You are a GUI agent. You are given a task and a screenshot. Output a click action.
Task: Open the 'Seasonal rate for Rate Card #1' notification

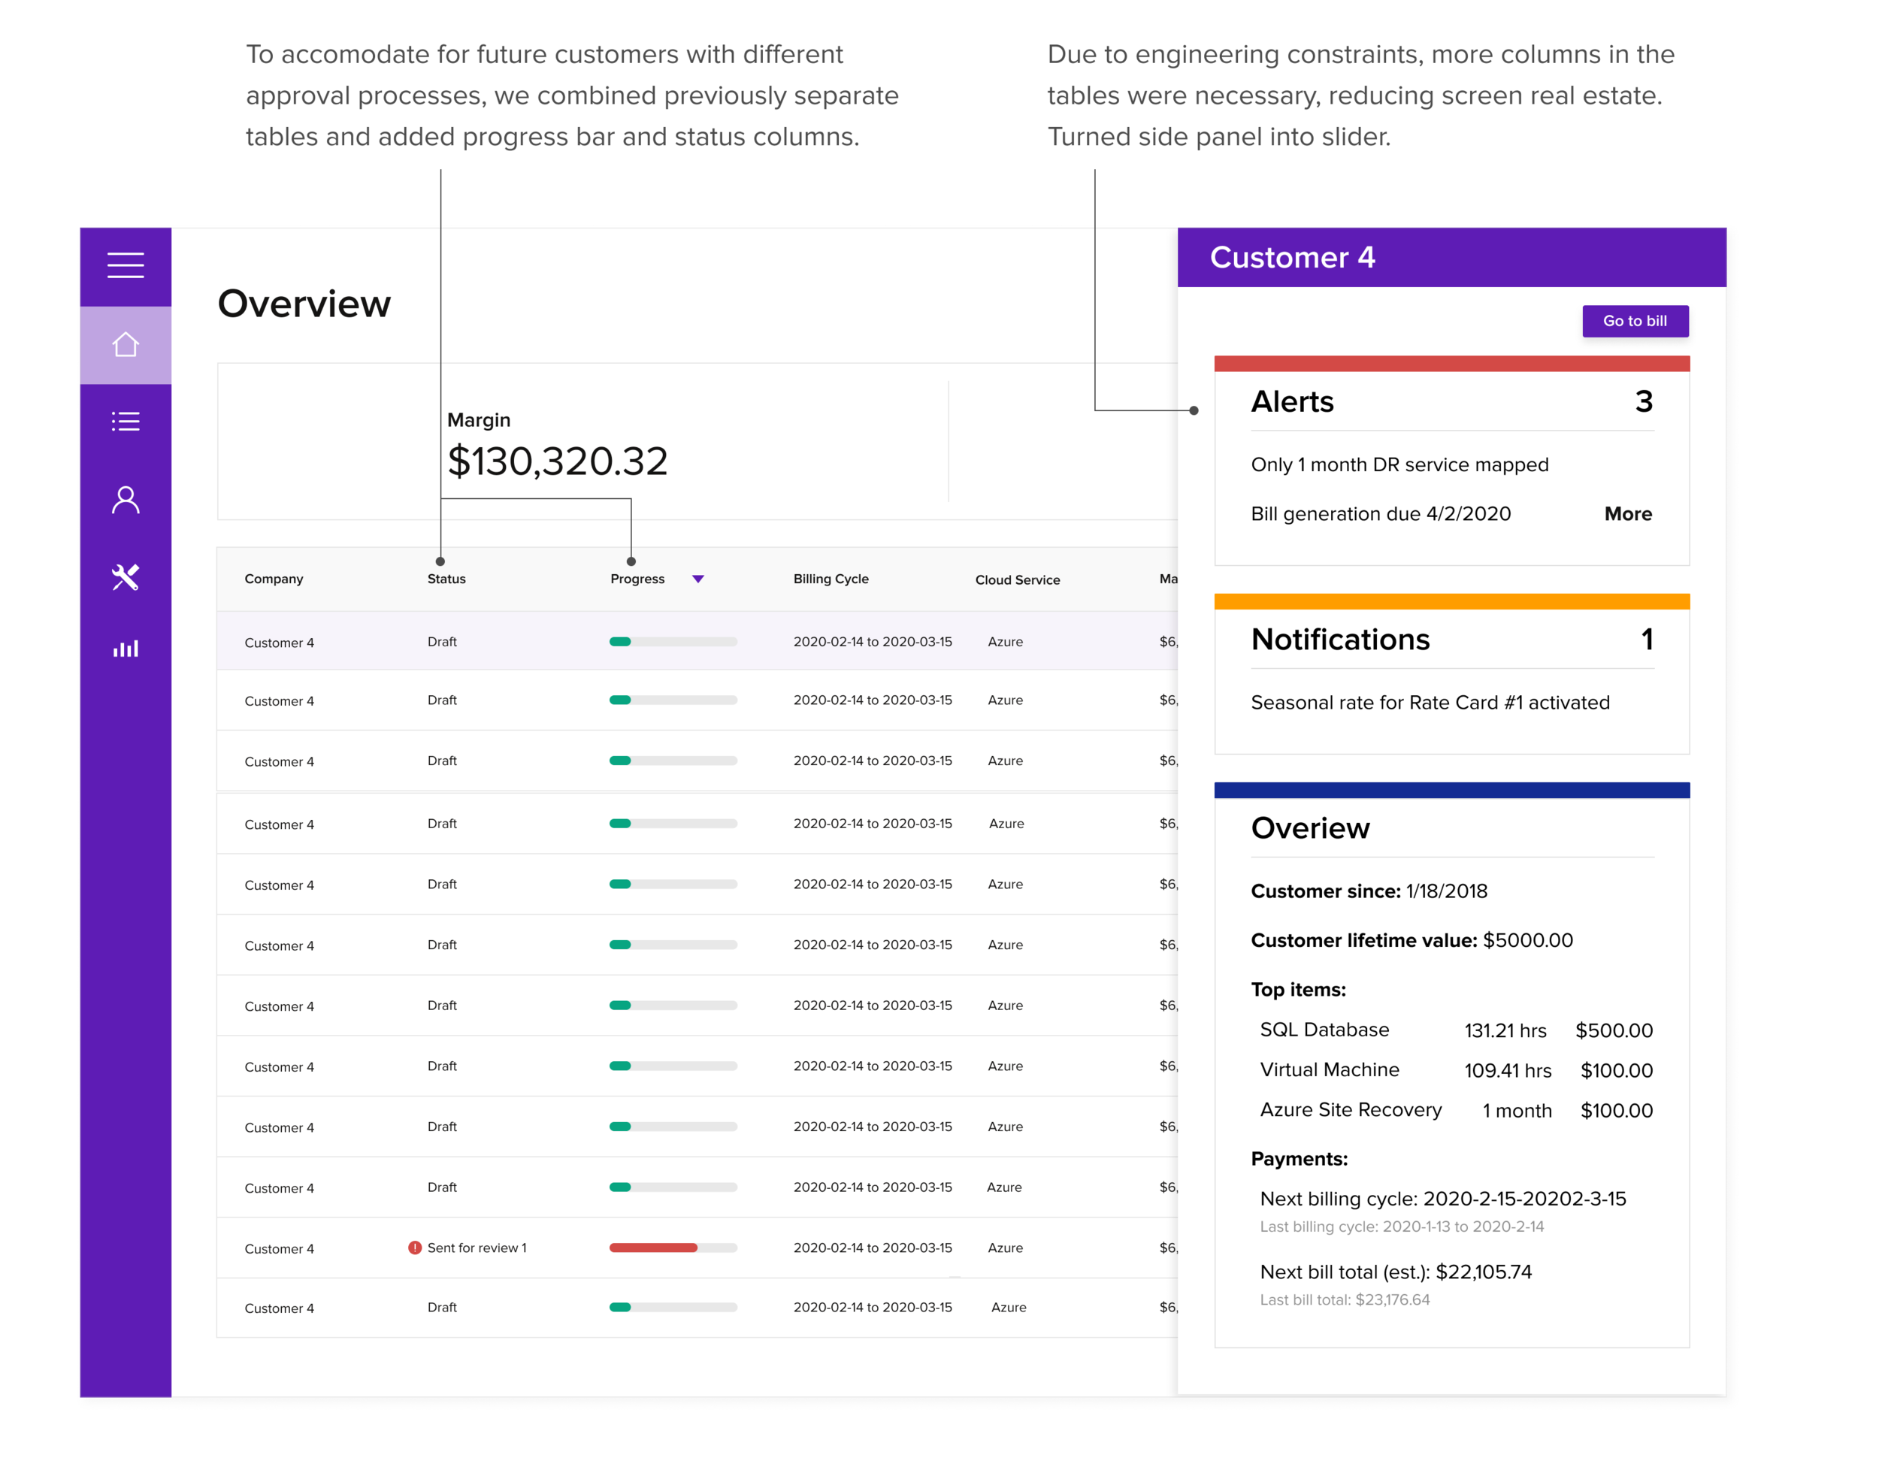[x=1430, y=702]
